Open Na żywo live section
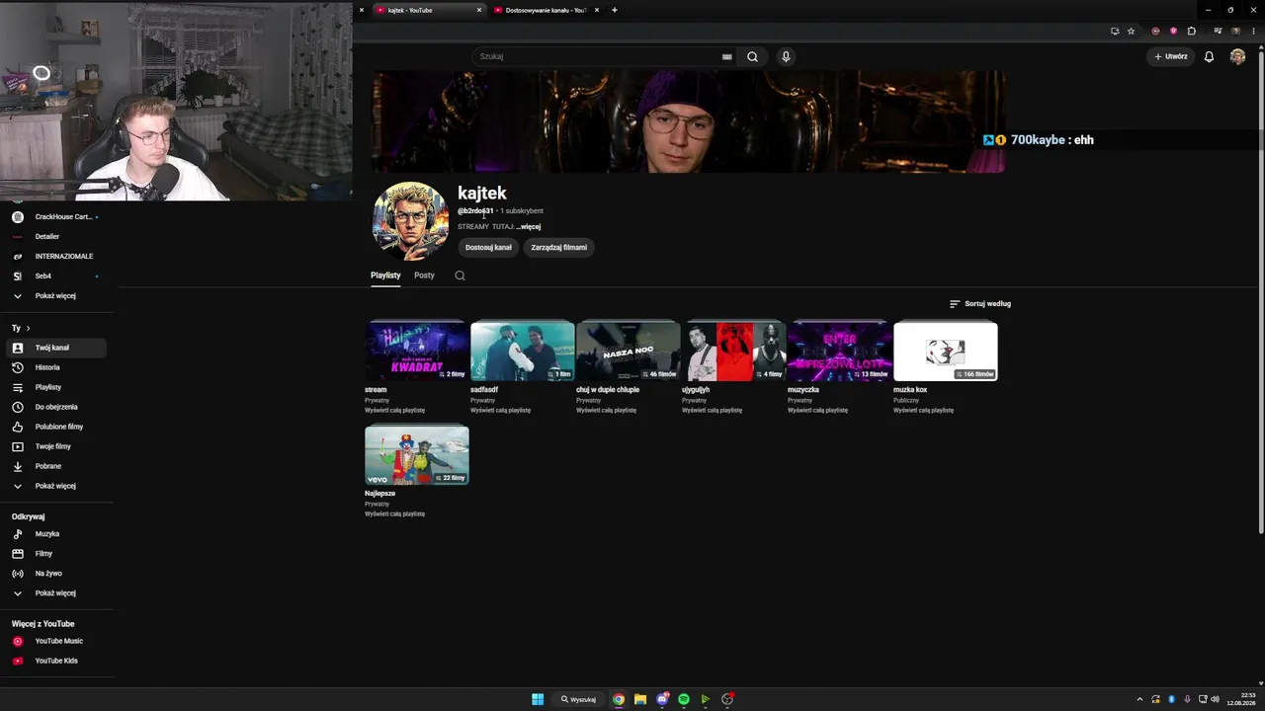This screenshot has width=1265, height=711. coord(56,574)
